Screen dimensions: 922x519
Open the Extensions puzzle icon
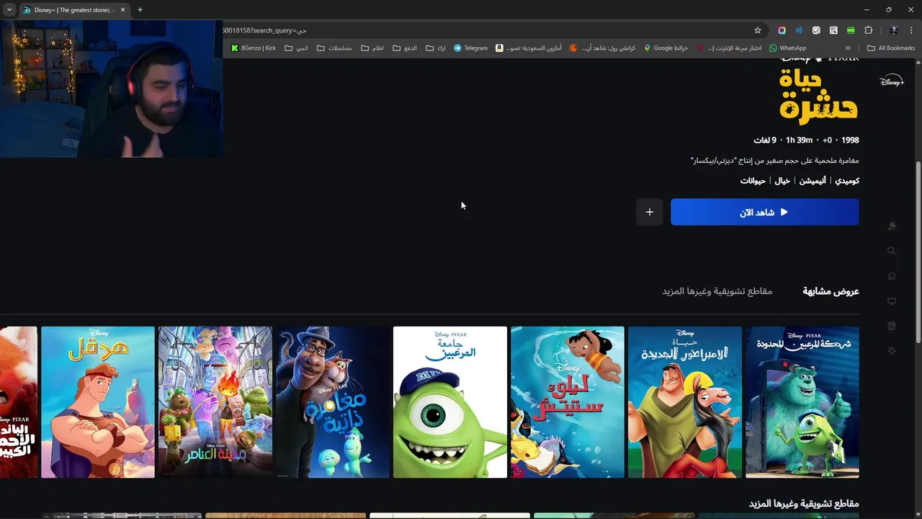pos(868,30)
